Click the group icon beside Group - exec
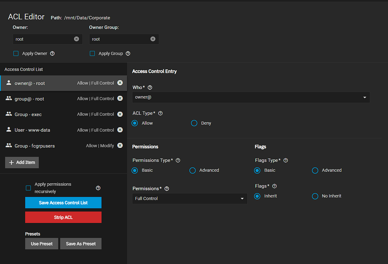The image size is (388, 264). click(9, 114)
